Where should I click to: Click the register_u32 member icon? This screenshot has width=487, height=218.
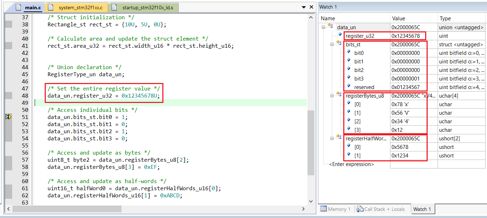point(340,35)
